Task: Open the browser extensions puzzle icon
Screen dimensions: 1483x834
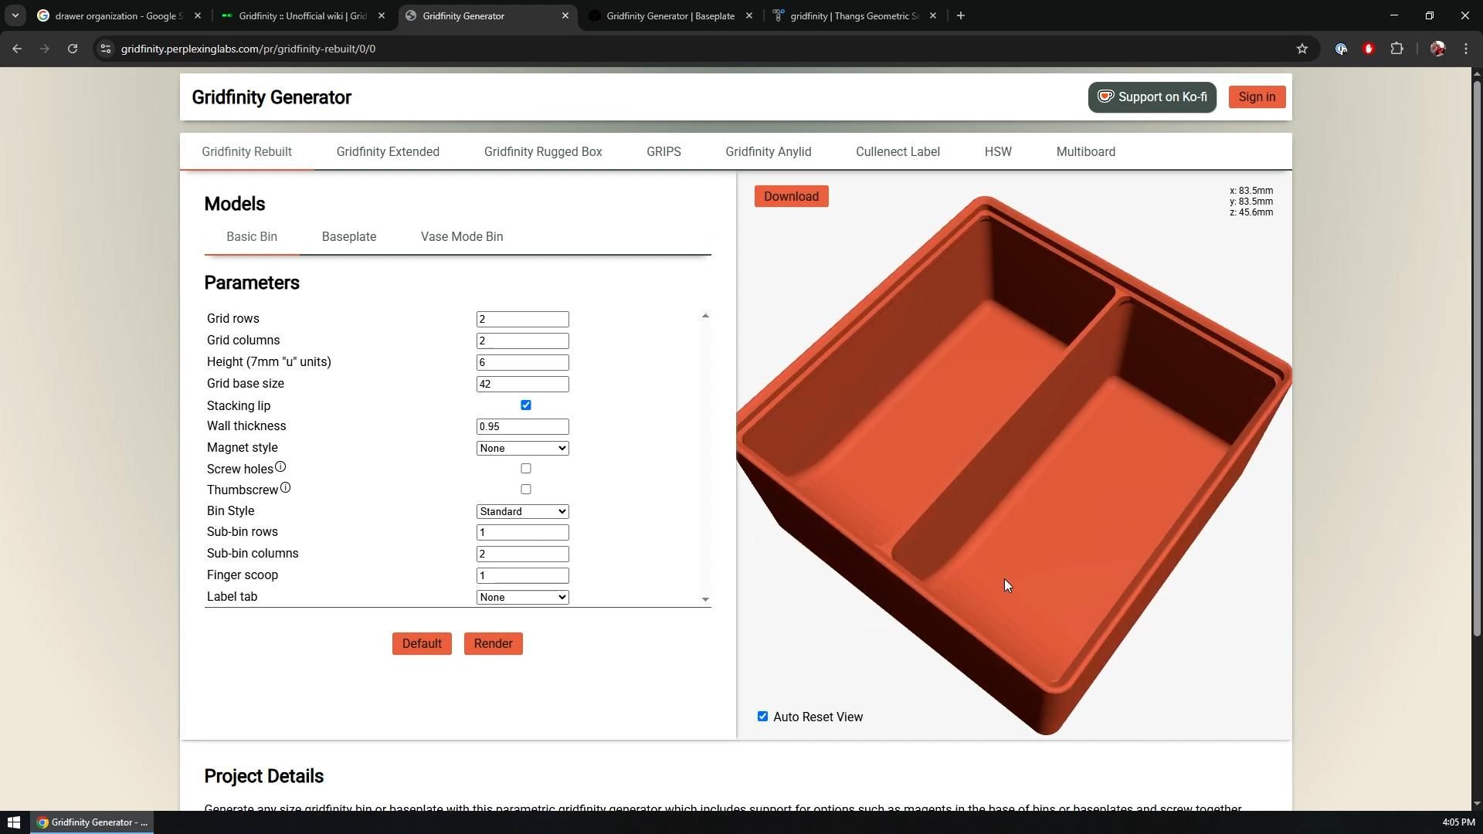Action: coord(1397,48)
